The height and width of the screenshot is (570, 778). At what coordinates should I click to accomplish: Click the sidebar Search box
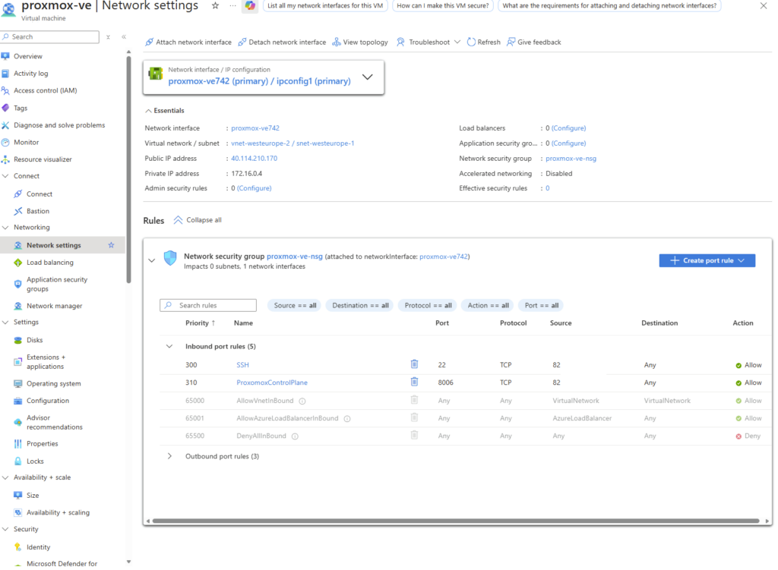coord(49,36)
